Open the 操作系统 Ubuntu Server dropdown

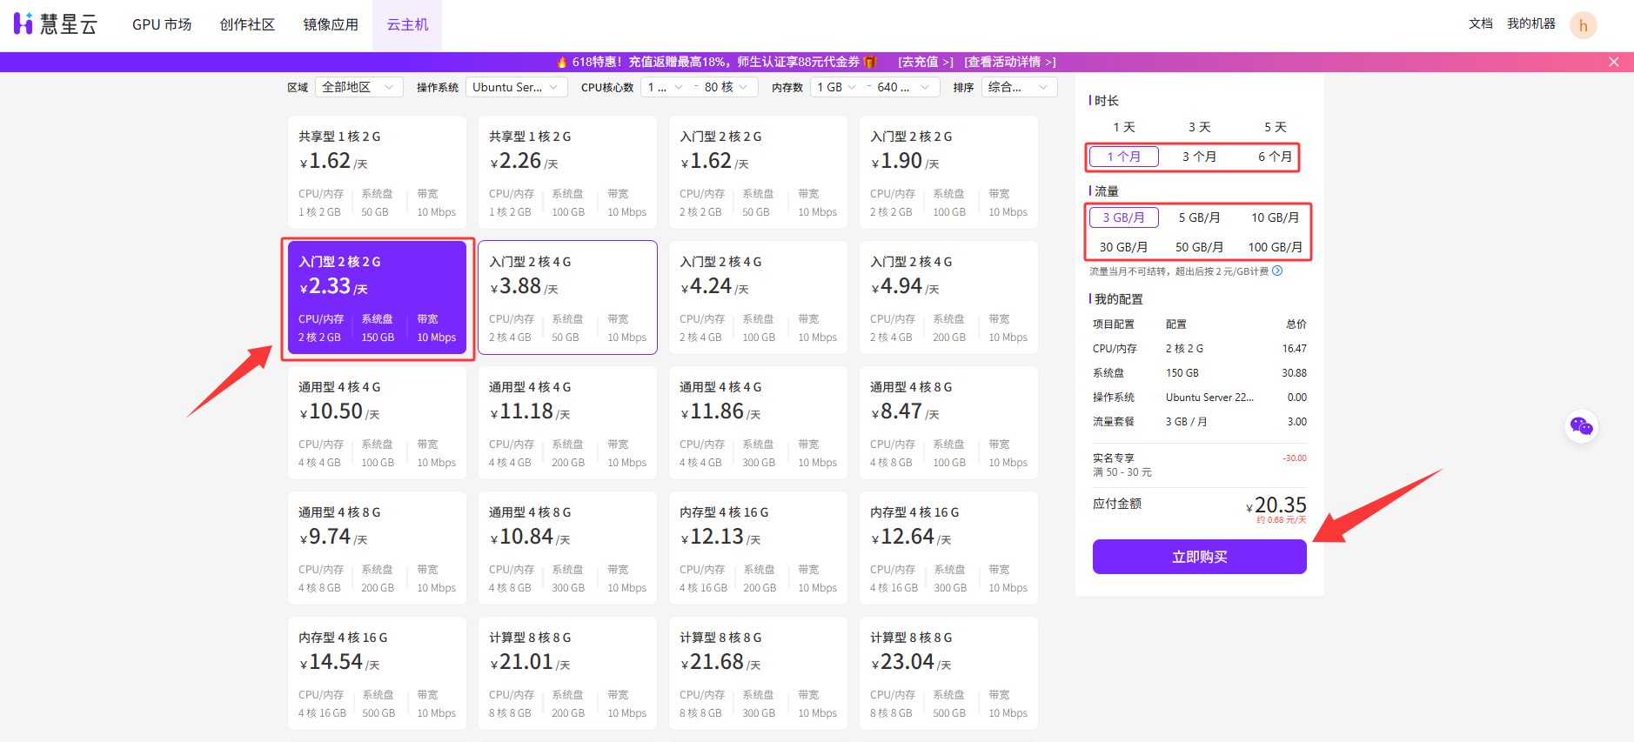[515, 87]
